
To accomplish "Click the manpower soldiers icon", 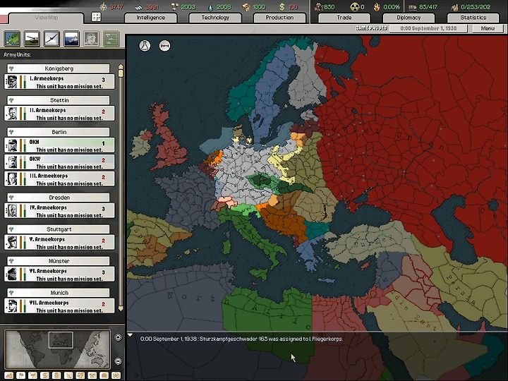I will coord(320,6).
